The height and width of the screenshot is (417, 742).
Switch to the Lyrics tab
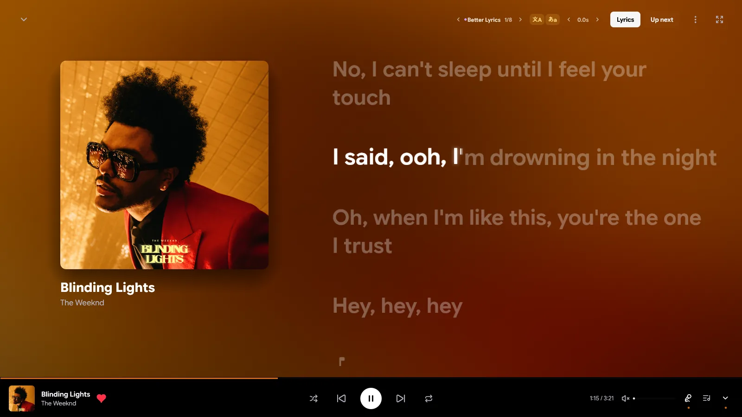tap(625, 19)
